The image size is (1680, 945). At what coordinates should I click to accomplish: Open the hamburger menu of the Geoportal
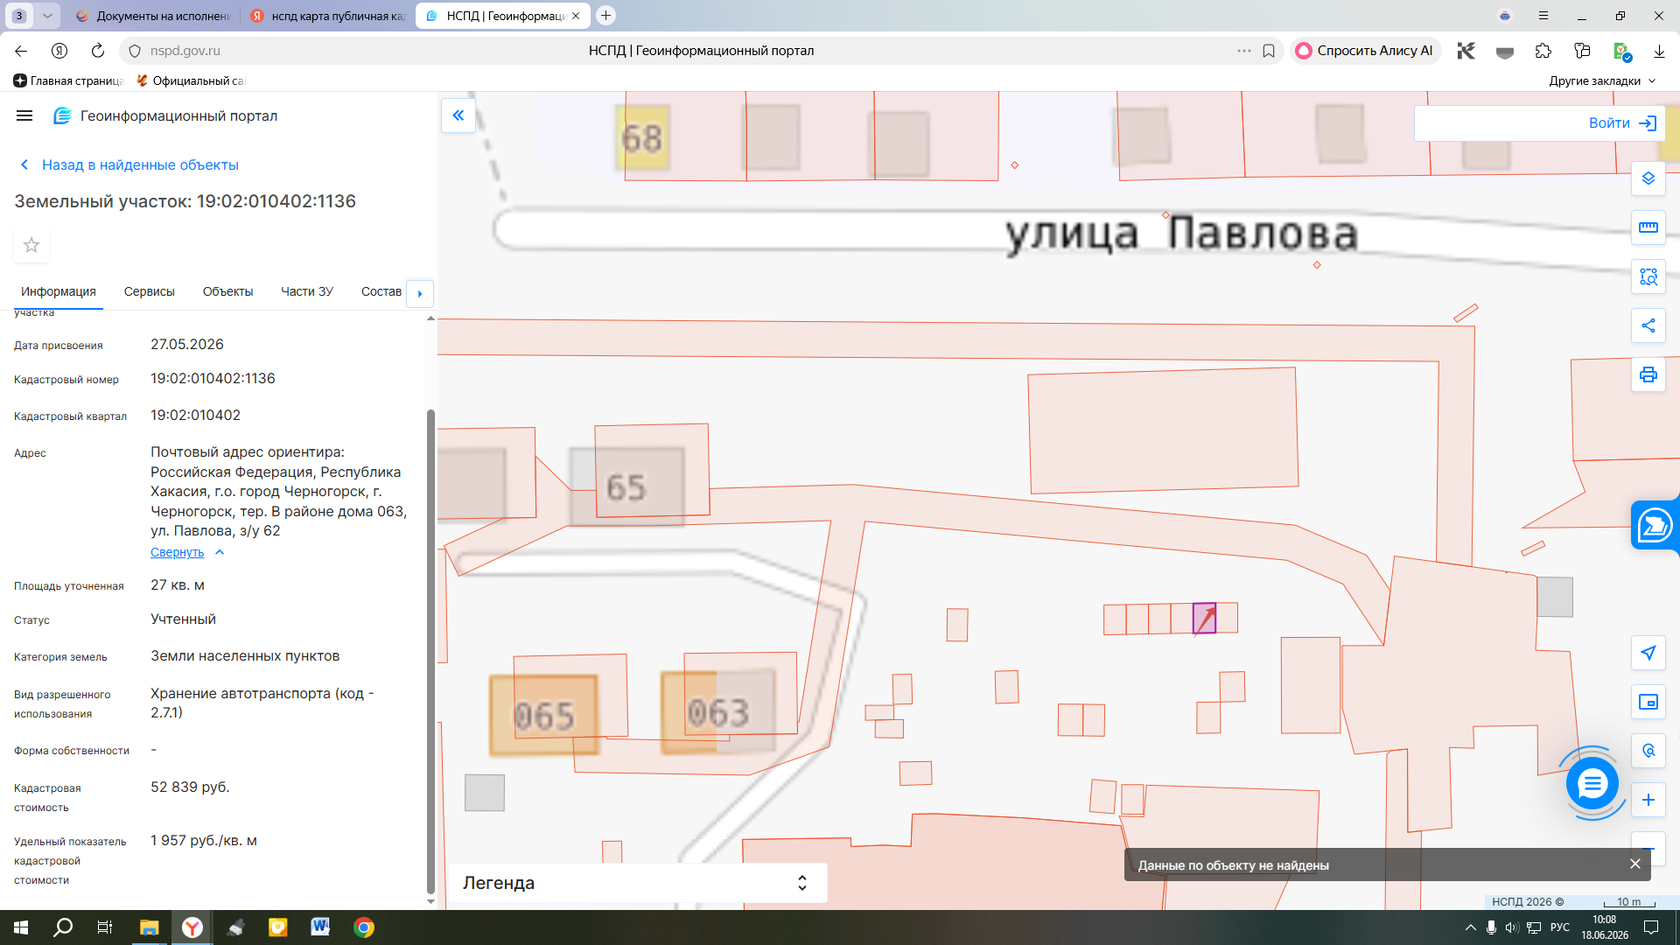point(24,115)
